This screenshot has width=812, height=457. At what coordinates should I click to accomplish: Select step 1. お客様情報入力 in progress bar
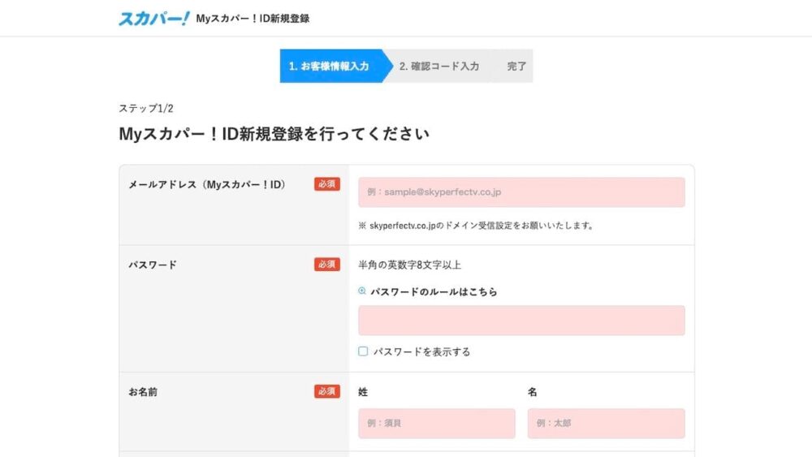(335, 66)
